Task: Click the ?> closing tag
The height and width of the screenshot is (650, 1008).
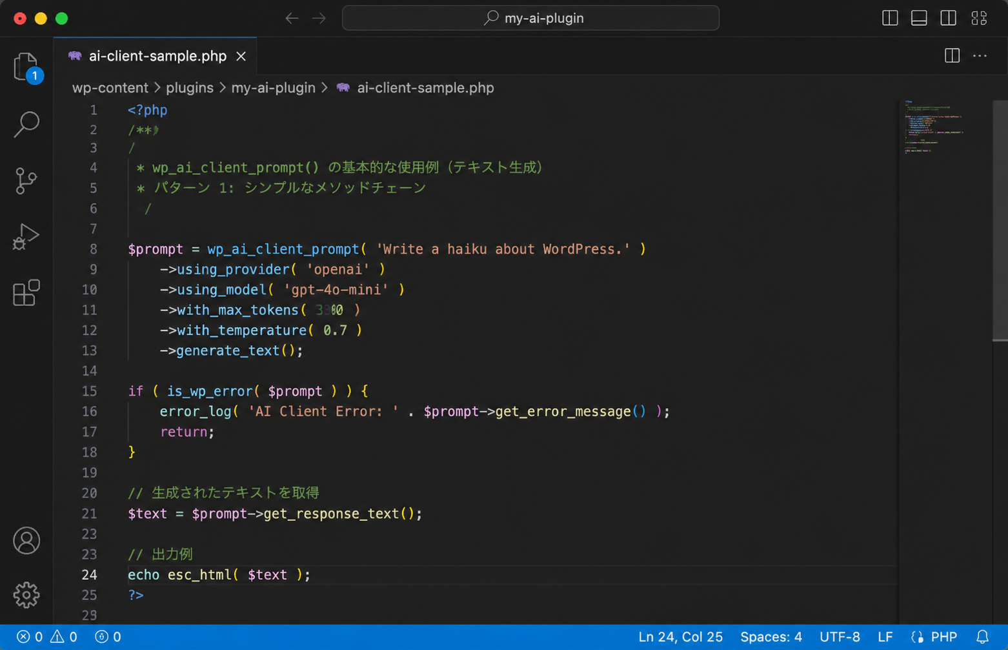Action: point(136,595)
